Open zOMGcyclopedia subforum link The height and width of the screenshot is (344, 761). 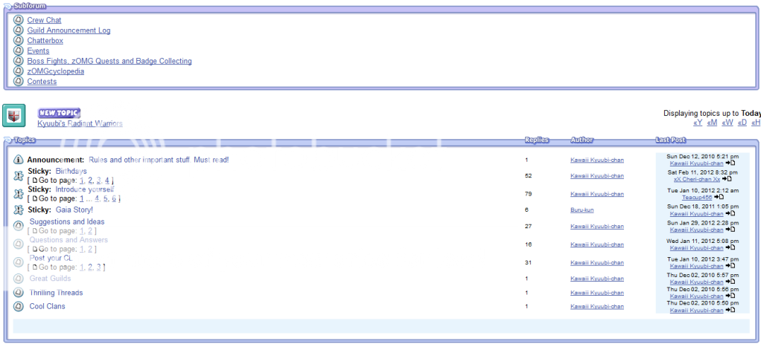[x=56, y=71]
